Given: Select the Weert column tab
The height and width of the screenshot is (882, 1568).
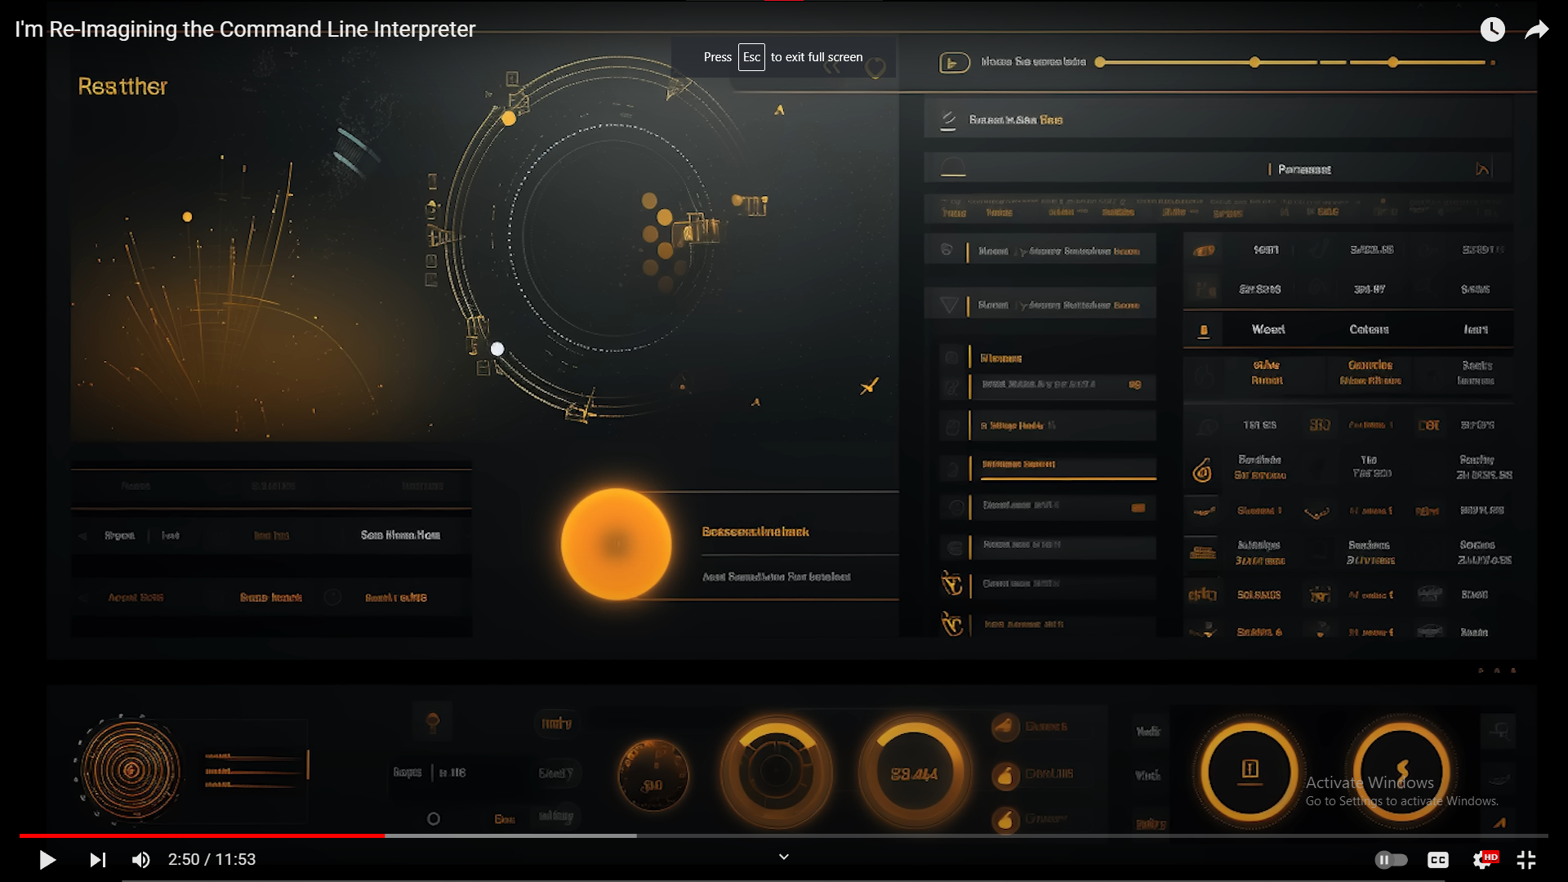Looking at the screenshot, I should click(x=1267, y=330).
